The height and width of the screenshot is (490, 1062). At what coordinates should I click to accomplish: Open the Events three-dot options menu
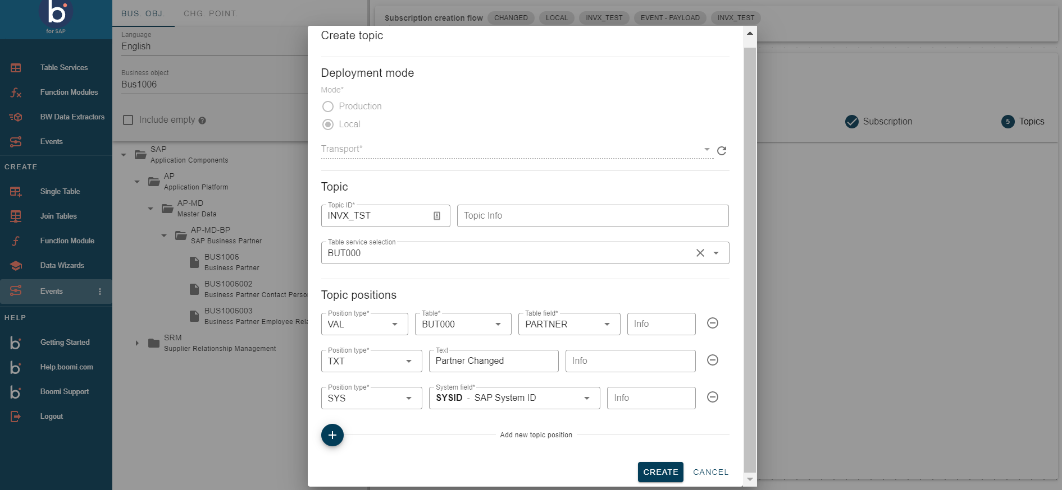[100, 292]
